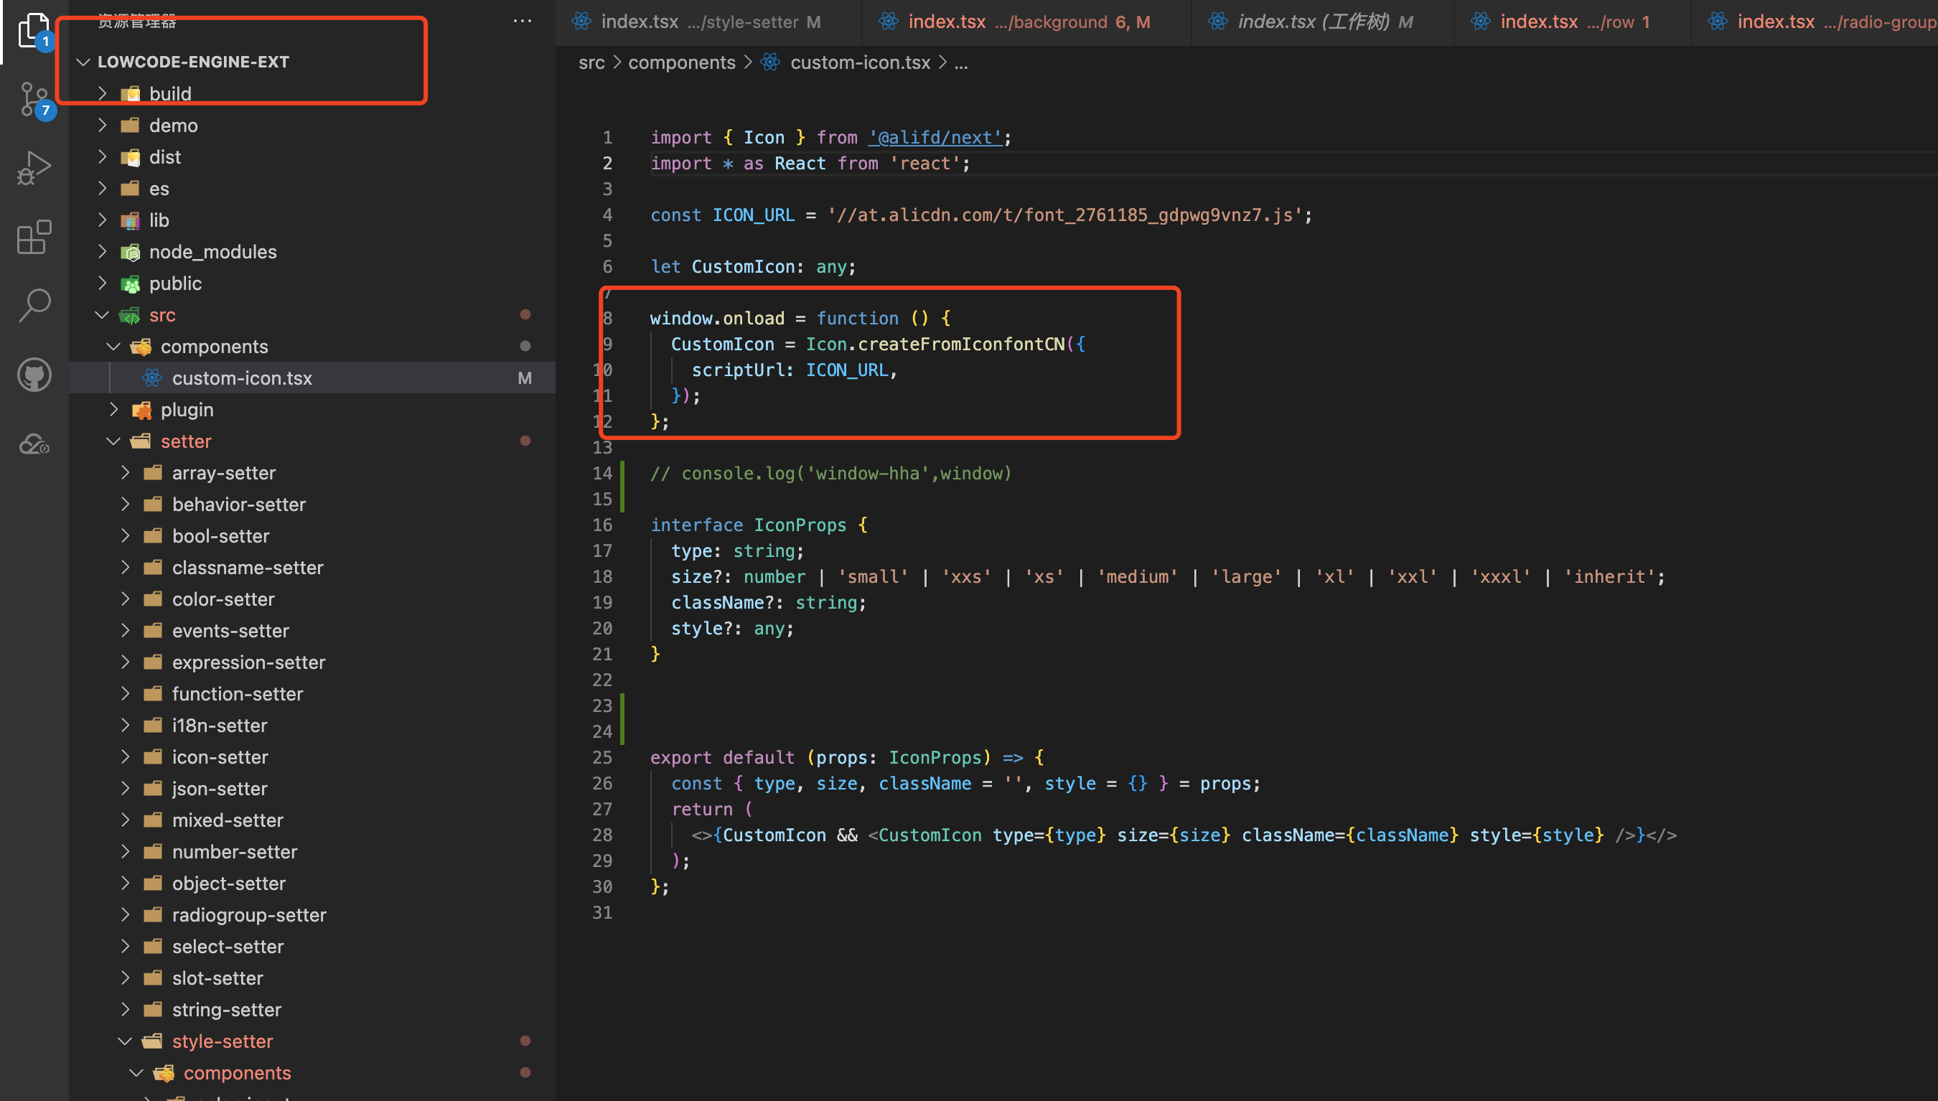
Task: Select custom-icon.tsx in the file tree
Action: coord(242,378)
